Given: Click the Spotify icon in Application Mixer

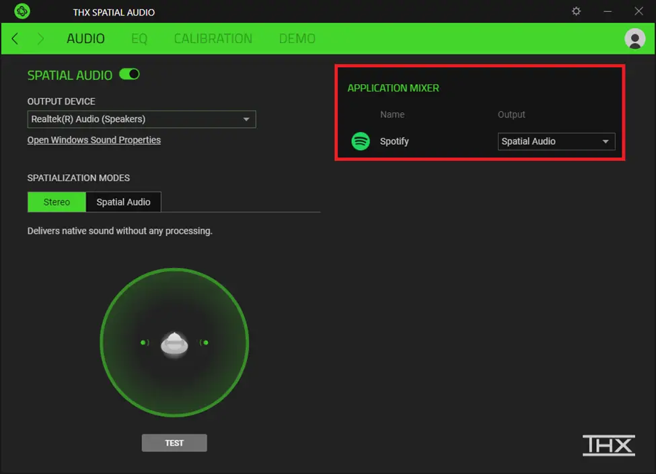Looking at the screenshot, I should (361, 141).
